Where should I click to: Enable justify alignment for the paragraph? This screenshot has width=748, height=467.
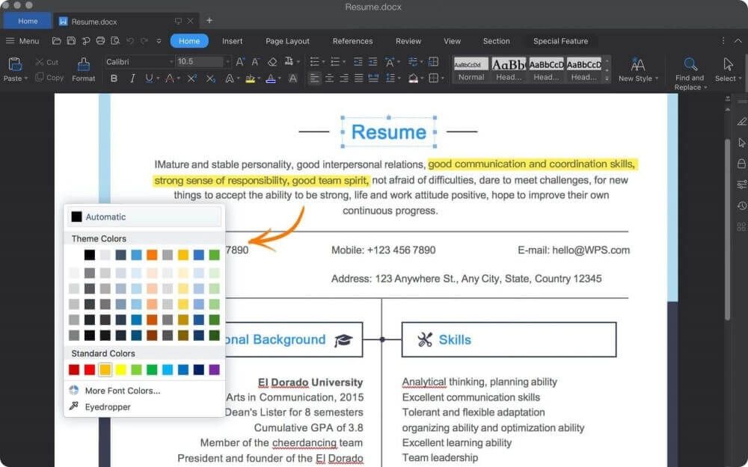point(358,78)
